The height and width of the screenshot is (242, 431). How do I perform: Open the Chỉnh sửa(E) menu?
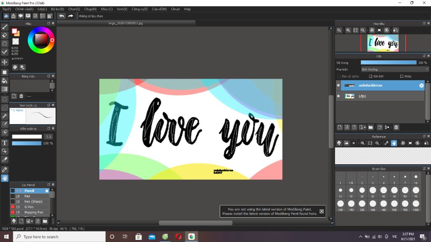pos(24,9)
